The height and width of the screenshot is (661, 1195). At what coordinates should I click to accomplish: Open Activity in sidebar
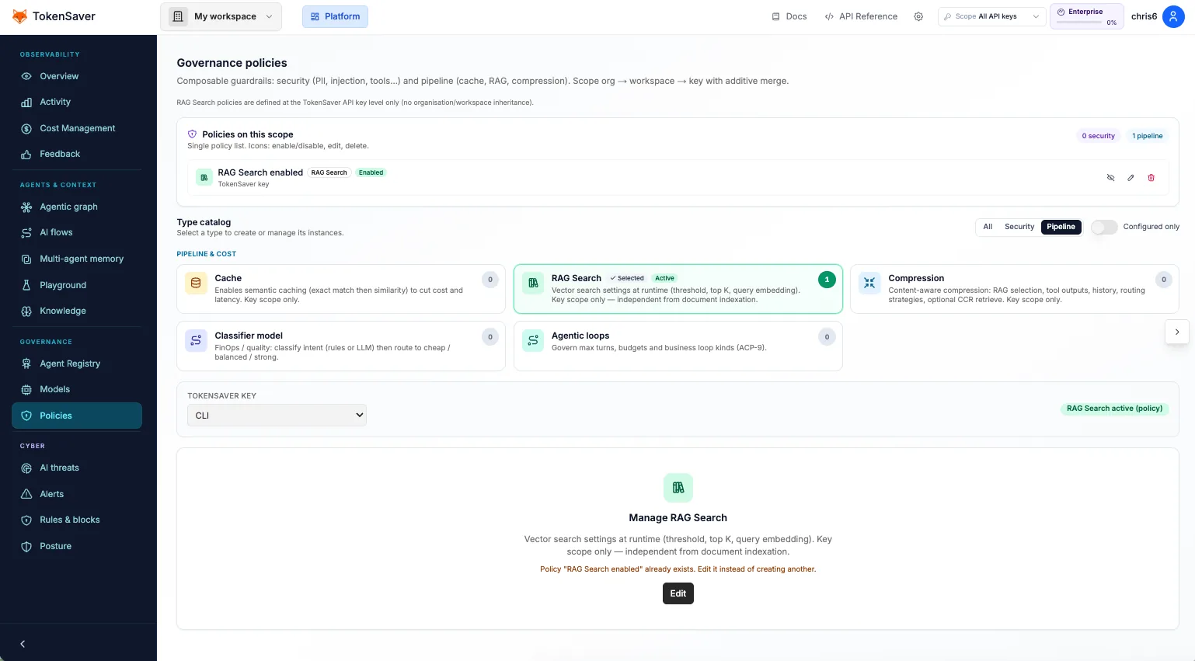[x=77, y=102]
